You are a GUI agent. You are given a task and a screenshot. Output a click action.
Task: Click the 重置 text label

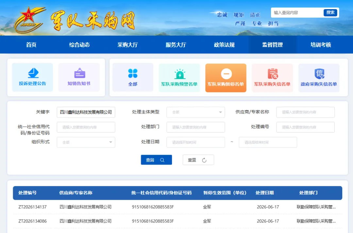192,160
